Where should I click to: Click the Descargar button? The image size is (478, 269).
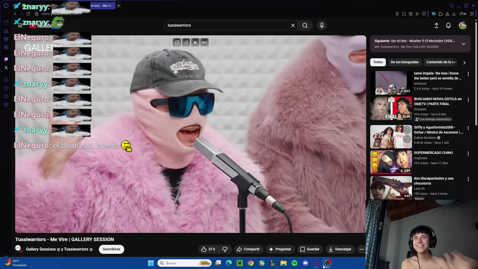(340, 249)
